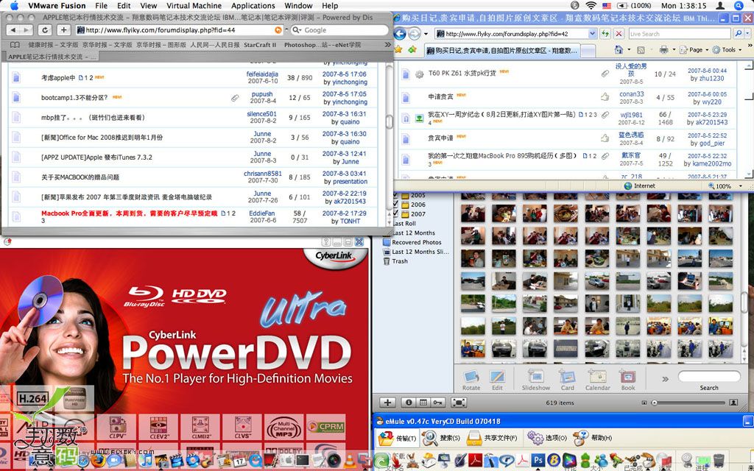Click the Internet Explorer refresh button
This screenshot has height=471, width=754.
pyautogui.click(x=605, y=34)
